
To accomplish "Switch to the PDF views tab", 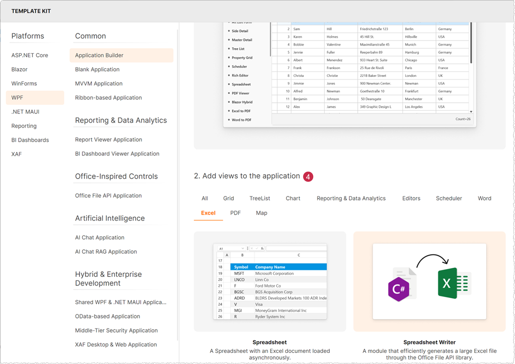I will (x=235, y=213).
